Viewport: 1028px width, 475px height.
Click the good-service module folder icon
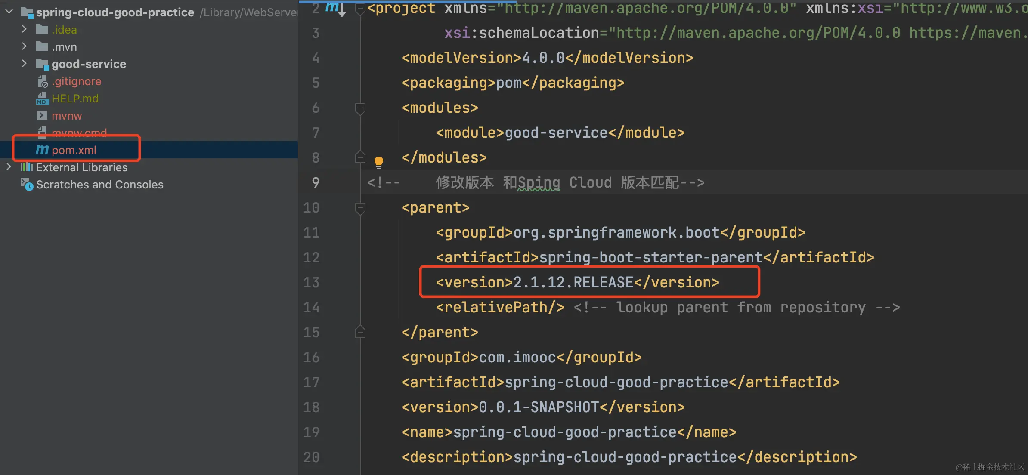(42, 64)
